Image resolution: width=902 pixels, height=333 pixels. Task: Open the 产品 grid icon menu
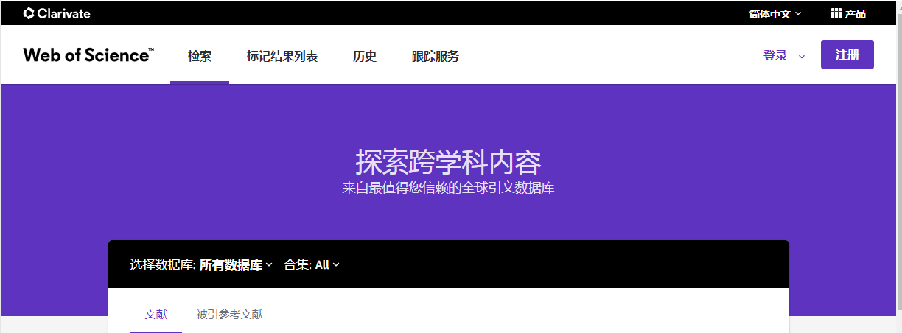[848, 13]
